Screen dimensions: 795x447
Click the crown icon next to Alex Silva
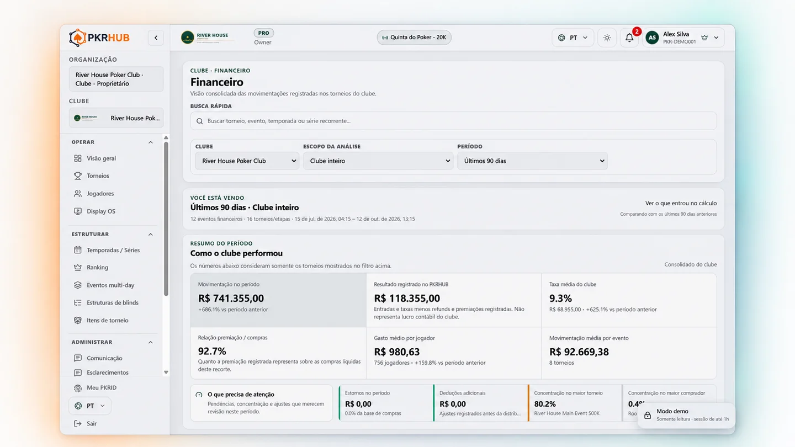[704, 38]
